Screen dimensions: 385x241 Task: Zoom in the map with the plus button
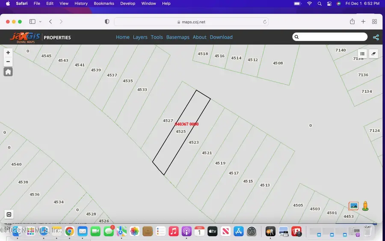(x=8, y=53)
